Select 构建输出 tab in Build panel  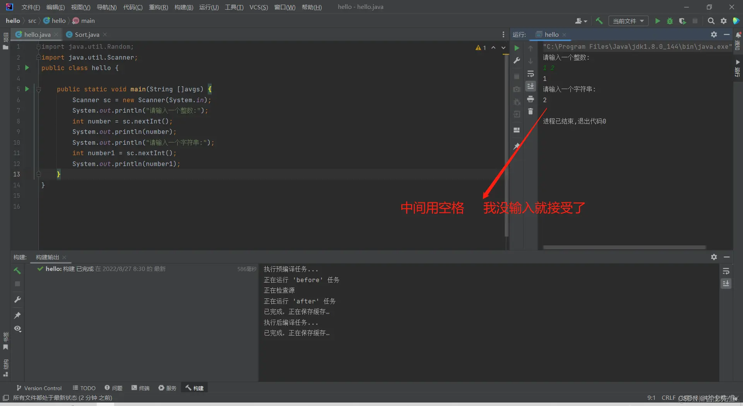47,257
